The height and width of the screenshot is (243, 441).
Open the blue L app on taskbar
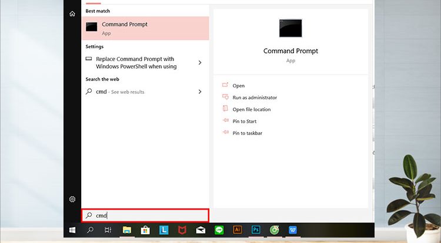click(163, 230)
